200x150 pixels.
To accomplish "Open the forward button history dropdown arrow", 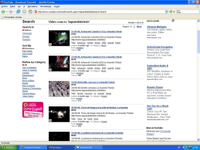I will tap(15, 12).
